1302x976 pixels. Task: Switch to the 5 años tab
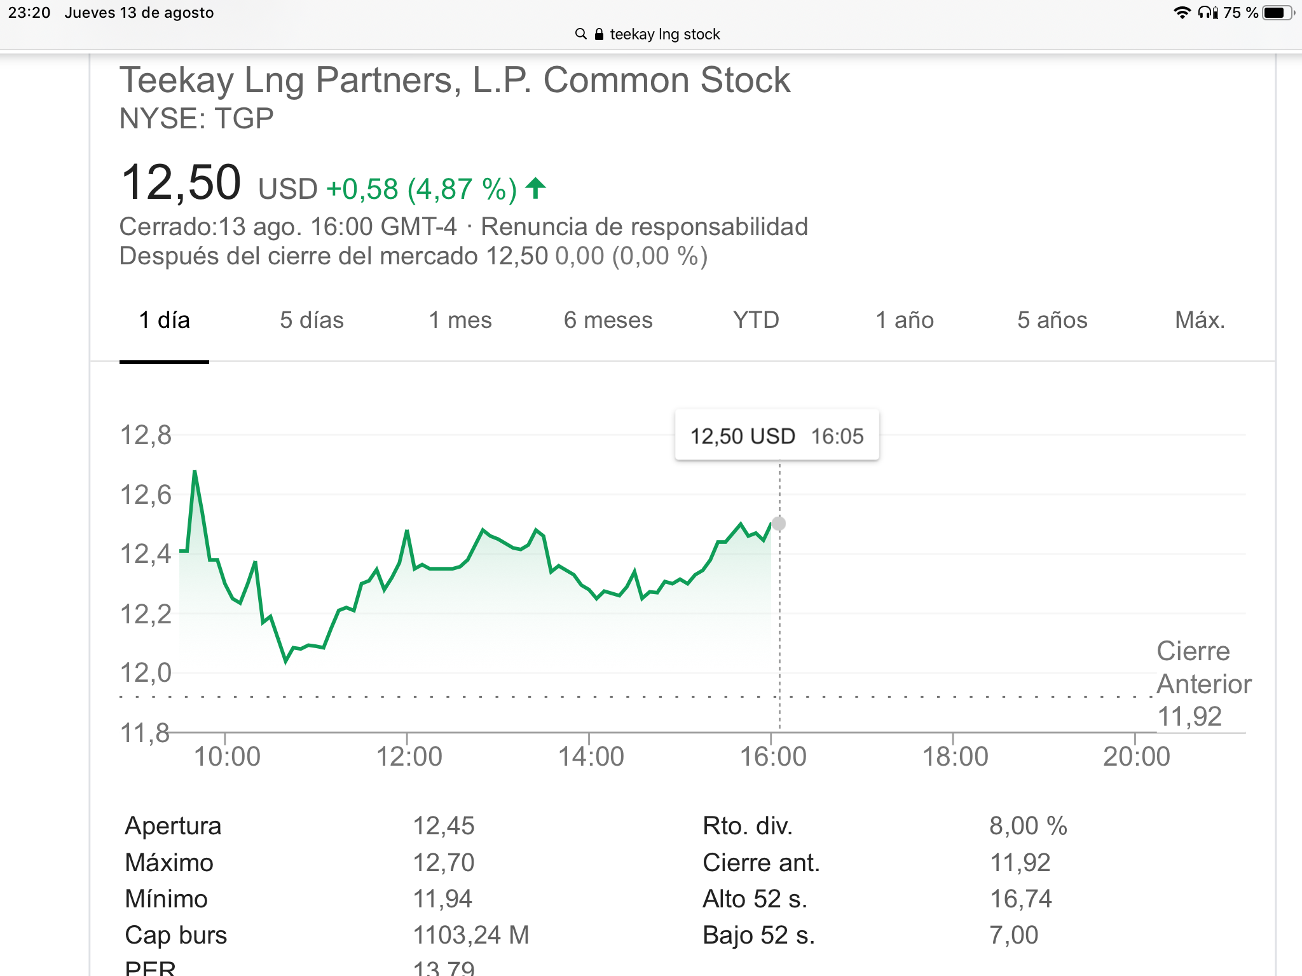click(x=1052, y=320)
